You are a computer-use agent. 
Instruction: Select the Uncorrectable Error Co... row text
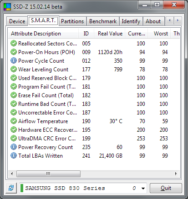47,113
